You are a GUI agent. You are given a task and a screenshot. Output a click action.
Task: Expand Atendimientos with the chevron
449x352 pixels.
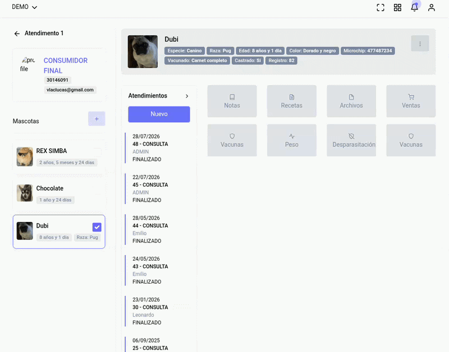(x=187, y=96)
